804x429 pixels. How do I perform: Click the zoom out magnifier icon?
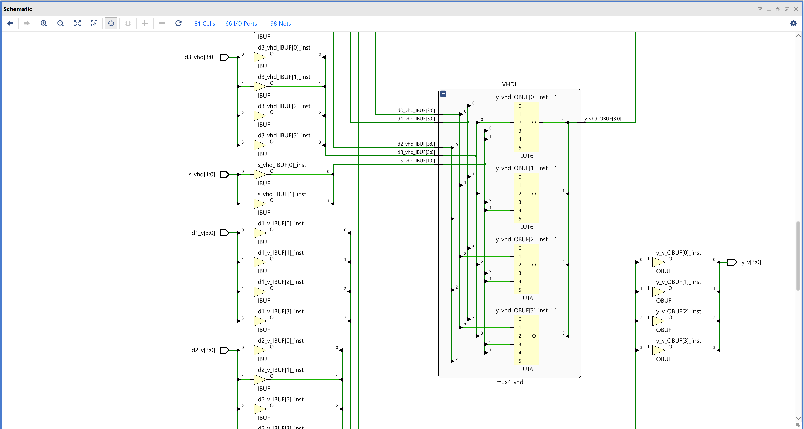[61, 23]
